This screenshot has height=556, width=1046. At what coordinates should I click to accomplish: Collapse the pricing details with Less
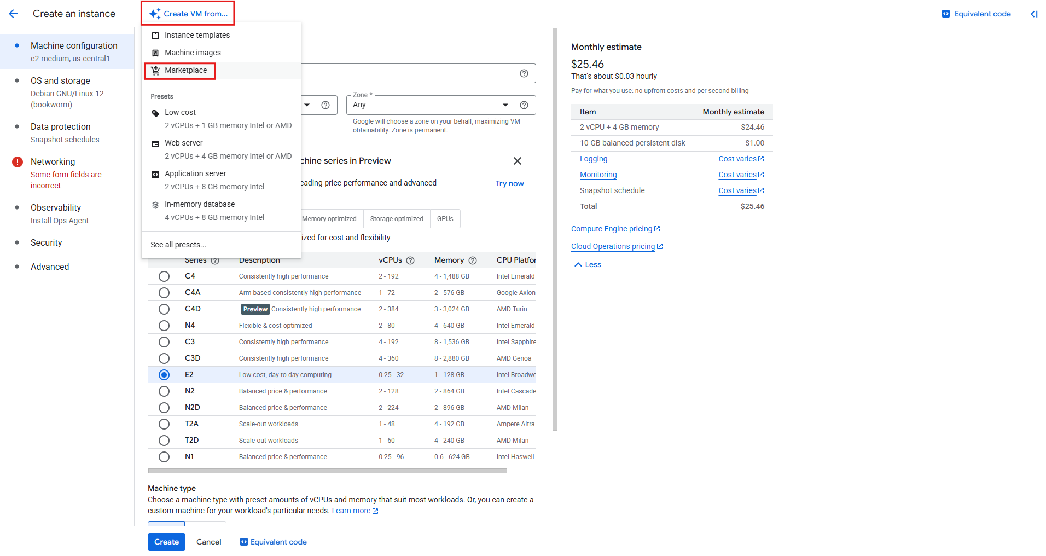[586, 264]
